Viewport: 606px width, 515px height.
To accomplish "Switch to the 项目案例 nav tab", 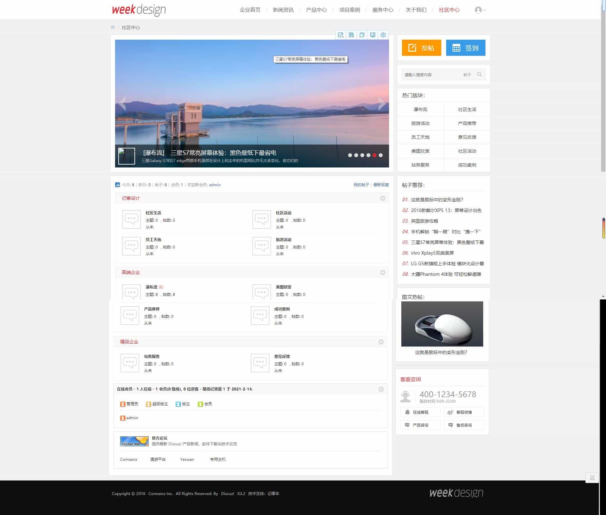I will (x=349, y=10).
